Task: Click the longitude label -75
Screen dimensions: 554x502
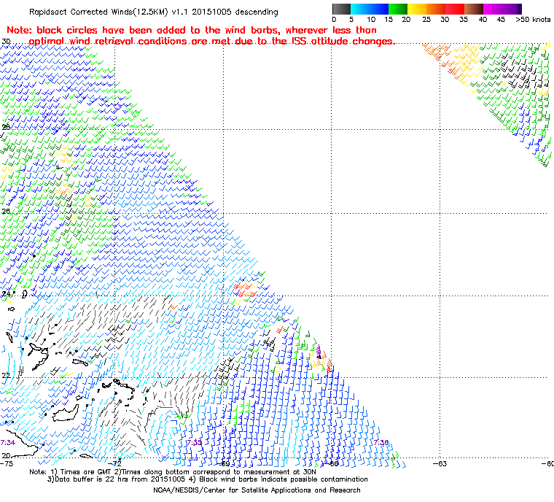Action: click(7, 464)
